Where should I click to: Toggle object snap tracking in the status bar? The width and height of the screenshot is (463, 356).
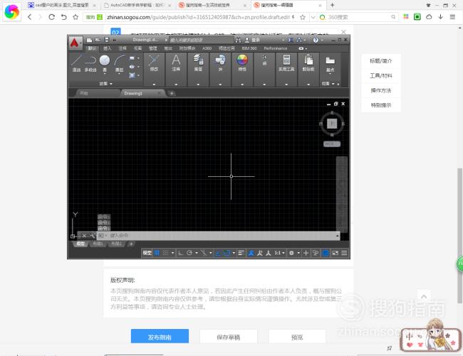[x=218, y=253]
